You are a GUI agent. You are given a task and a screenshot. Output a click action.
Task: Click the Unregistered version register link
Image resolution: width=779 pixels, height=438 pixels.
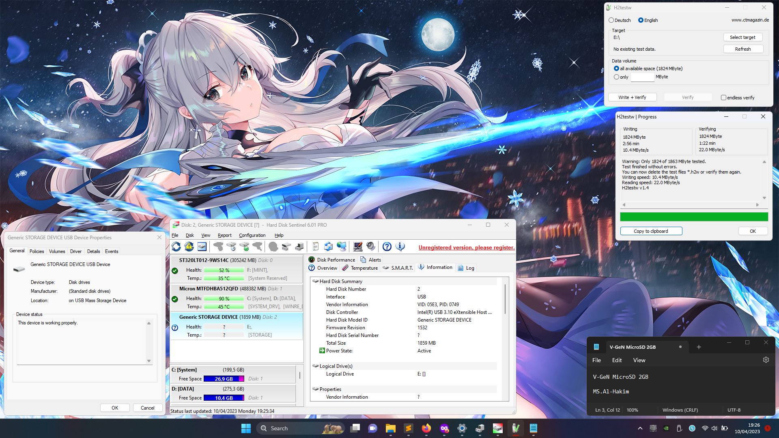coord(467,247)
